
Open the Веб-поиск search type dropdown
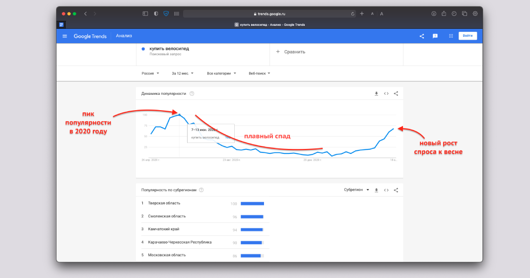259,73
